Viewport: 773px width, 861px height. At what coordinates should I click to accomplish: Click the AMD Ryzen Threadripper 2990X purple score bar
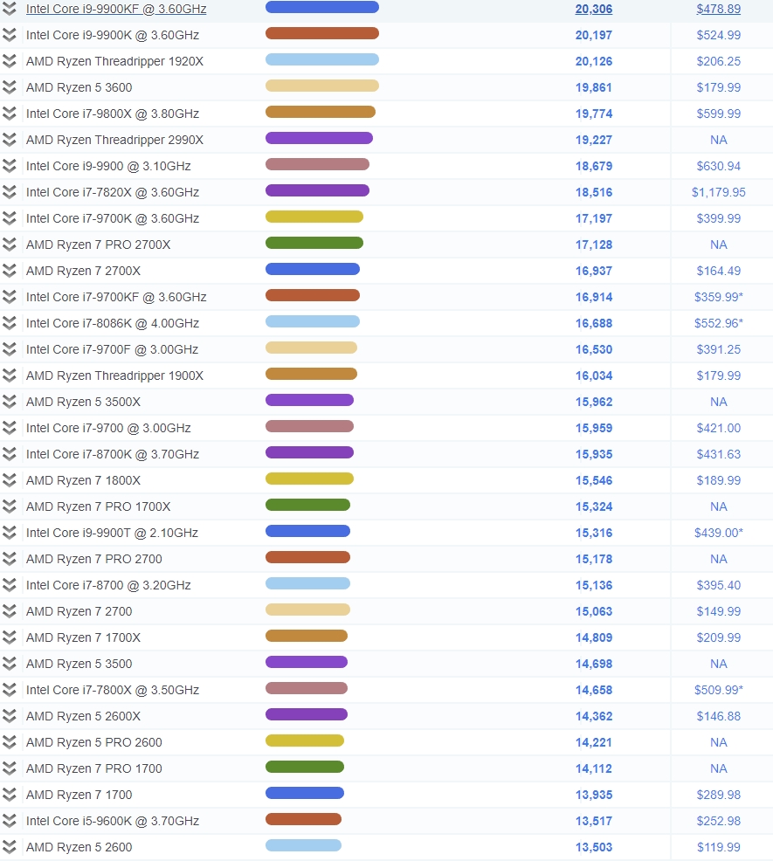(319, 138)
